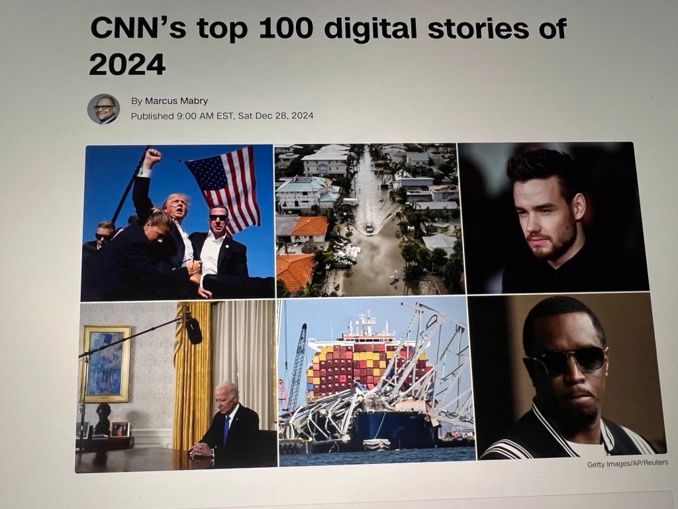678x509 pixels.
Task: Click the blue crane beside the container ship
Action: 298,367
